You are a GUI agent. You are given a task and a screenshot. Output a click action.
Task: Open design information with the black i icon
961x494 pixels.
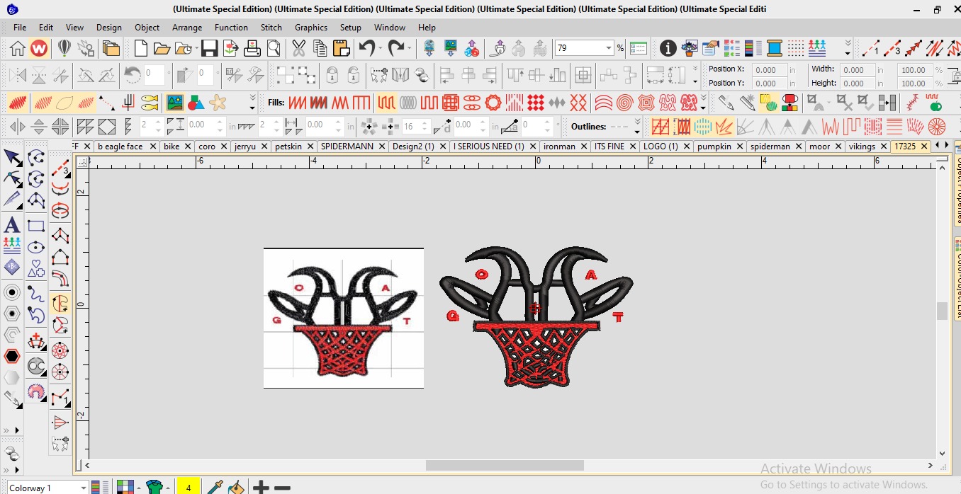coord(668,48)
